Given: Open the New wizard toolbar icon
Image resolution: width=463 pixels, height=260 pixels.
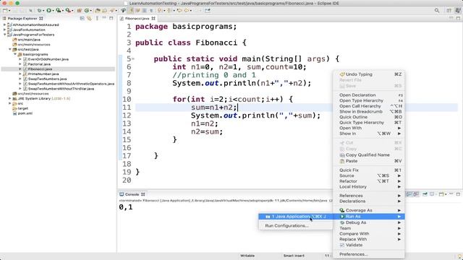Looking at the screenshot, I should pos(5,11).
